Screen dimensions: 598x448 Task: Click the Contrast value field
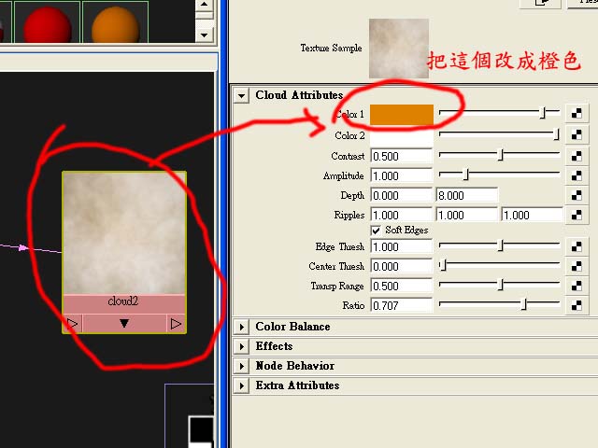pos(402,156)
